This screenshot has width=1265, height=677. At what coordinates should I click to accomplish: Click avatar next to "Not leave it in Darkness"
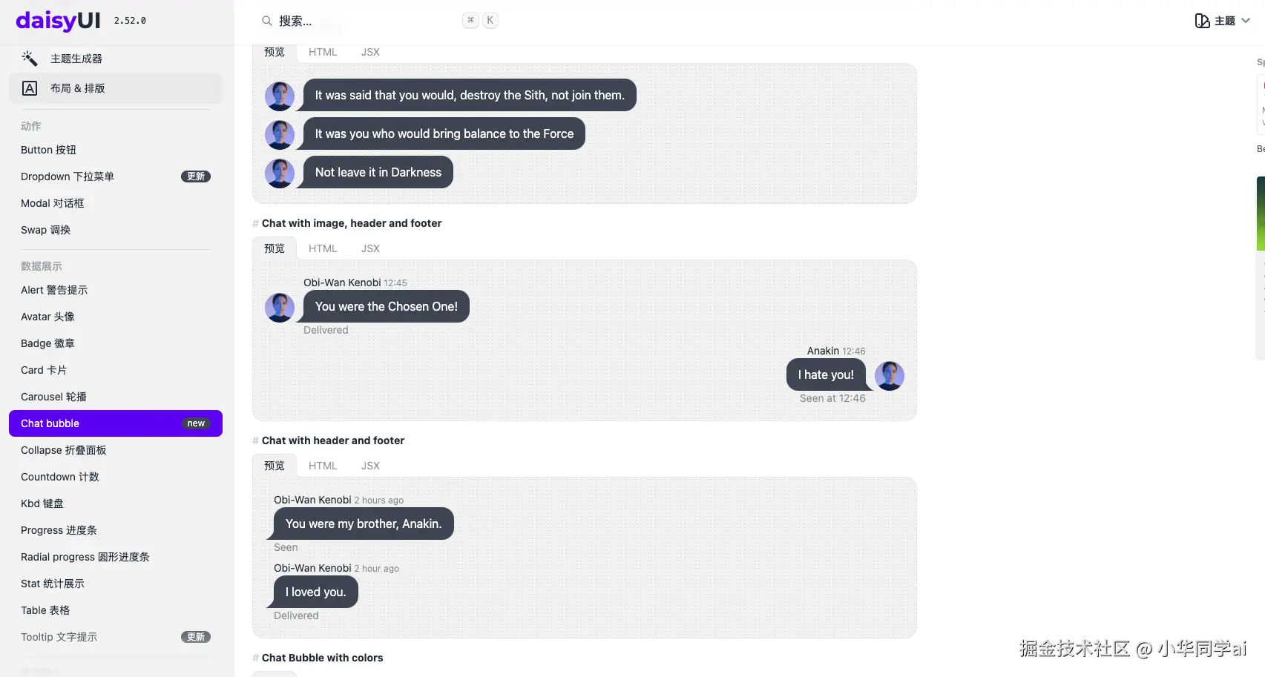tap(280, 173)
